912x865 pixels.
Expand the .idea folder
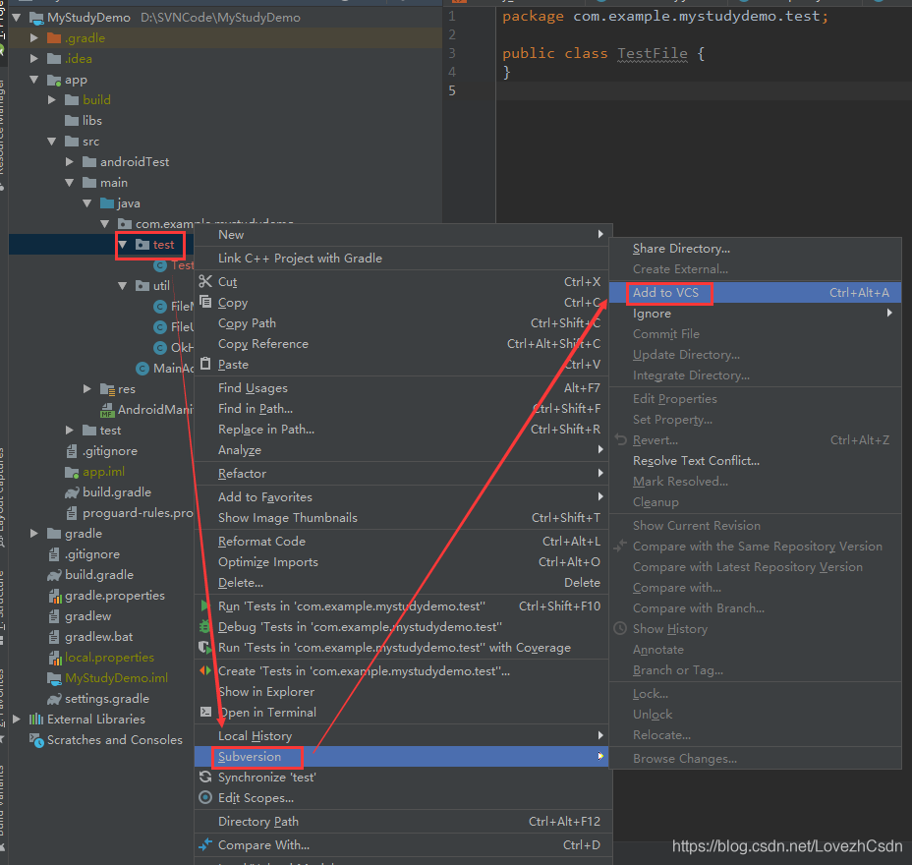click(x=34, y=58)
